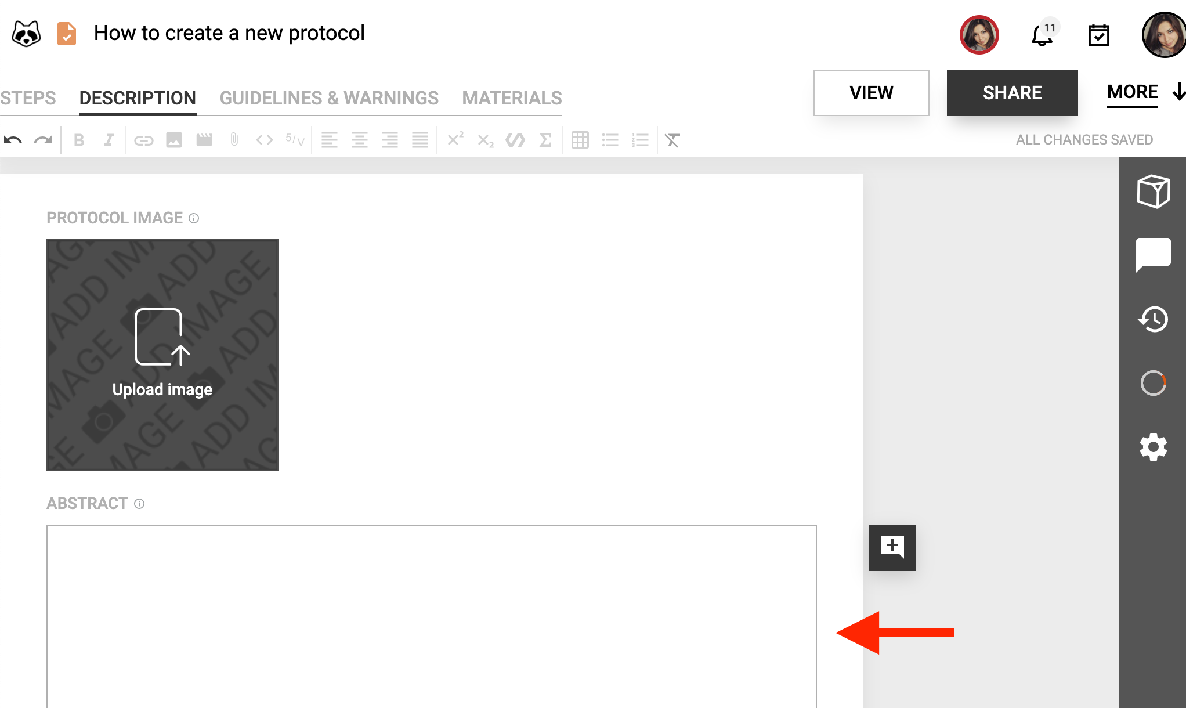This screenshot has height=708, width=1186.
Task: Open notifications from the bell icon
Action: click(x=1041, y=35)
